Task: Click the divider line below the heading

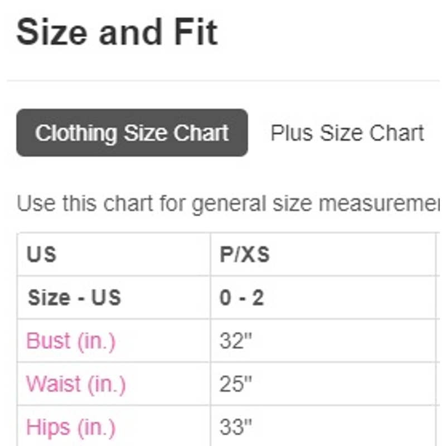Action: tap(223, 81)
